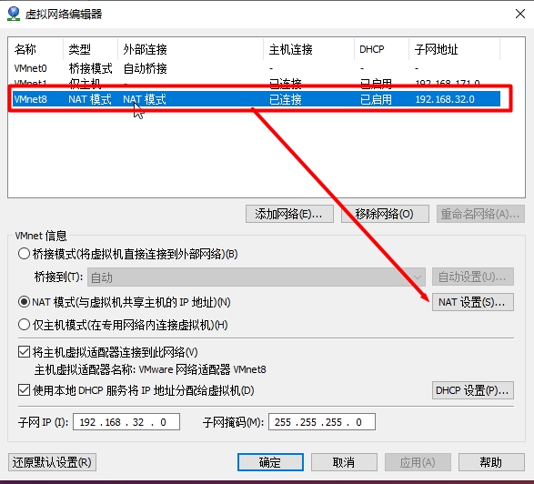Toggle 使用本地 DHCP 服务 checkbox

point(24,390)
